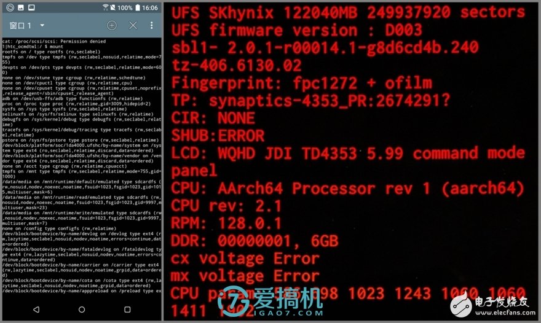The image size is (541, 323).
Task: Add a new terminal window with plus icon
Action: [112, 25]
